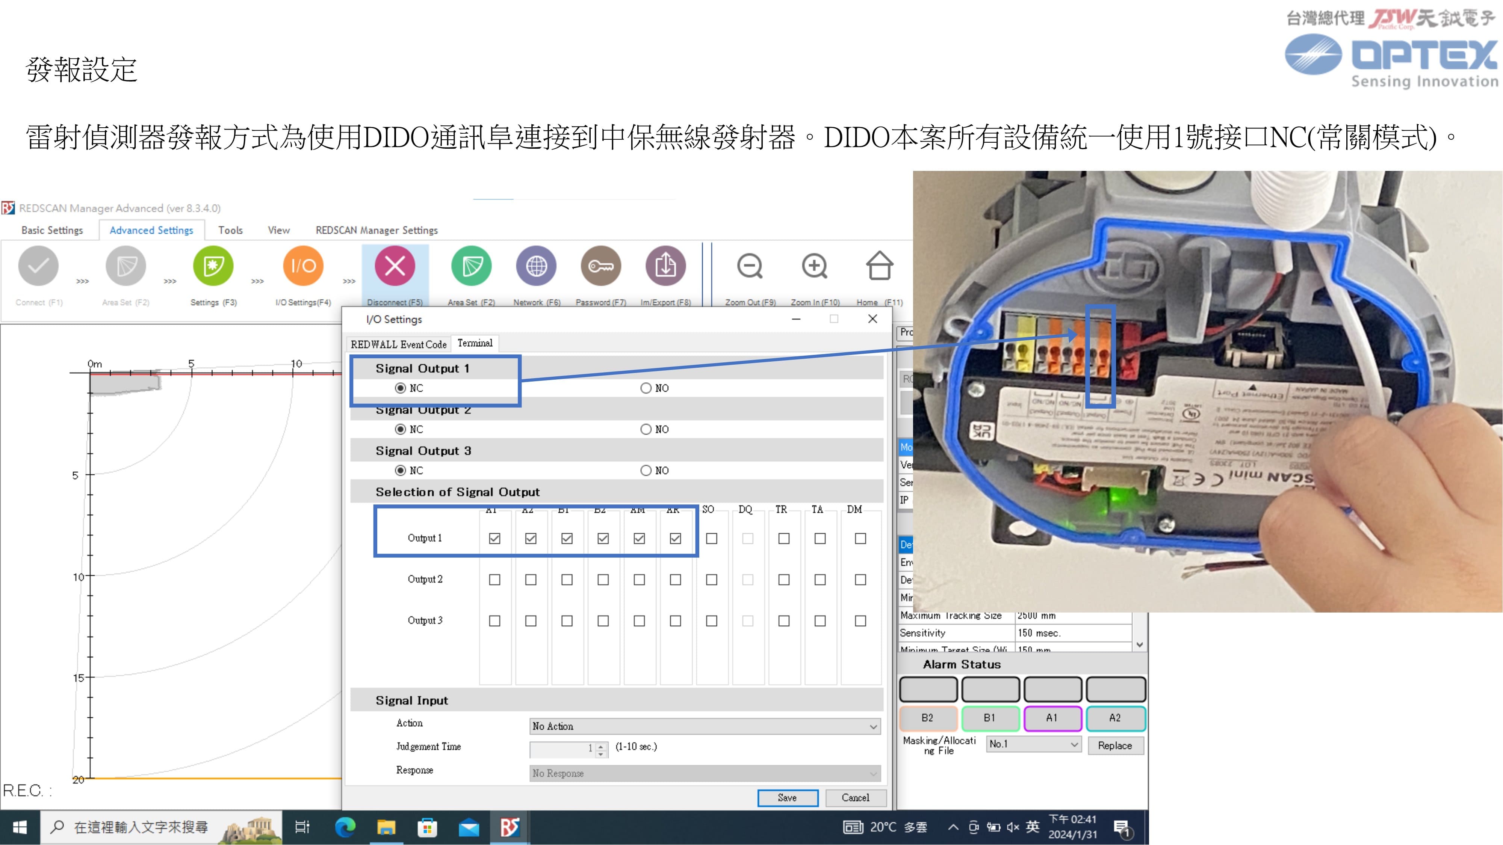Viewport: 1503px width, 845px height.
Task: Click the Judgement Time stepper up arrow
Action: [602, 746]
